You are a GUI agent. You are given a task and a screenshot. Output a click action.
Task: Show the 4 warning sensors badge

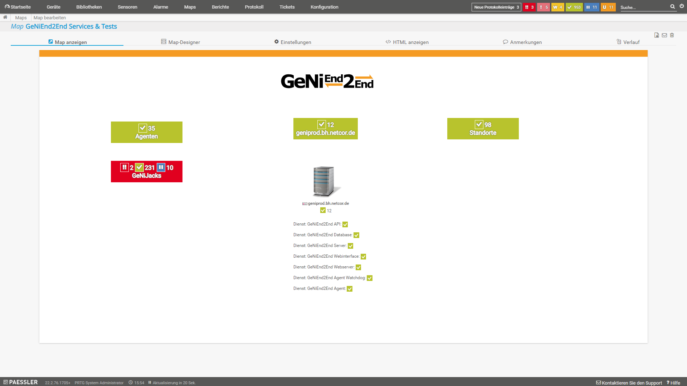[558, 7]
